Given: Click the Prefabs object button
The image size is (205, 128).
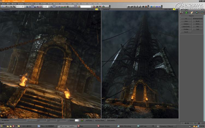Looking at the screenshot, I should (186, 29).
